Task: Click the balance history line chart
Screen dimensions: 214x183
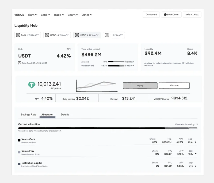Action: [x=97, y=85]
